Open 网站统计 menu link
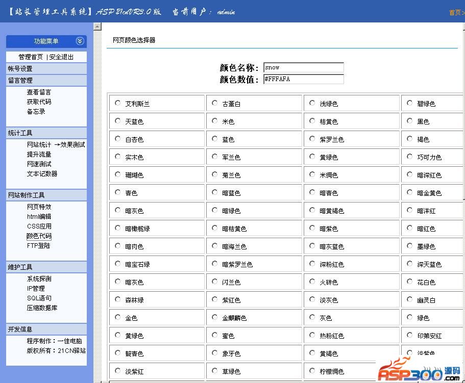This screenshot has height=383, width=465. click(39, 144)
